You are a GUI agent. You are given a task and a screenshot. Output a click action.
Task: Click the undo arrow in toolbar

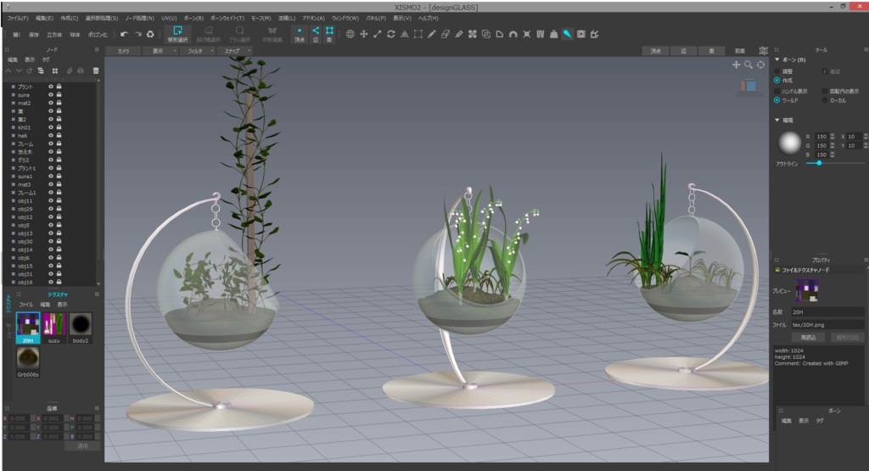coord(124,35)
